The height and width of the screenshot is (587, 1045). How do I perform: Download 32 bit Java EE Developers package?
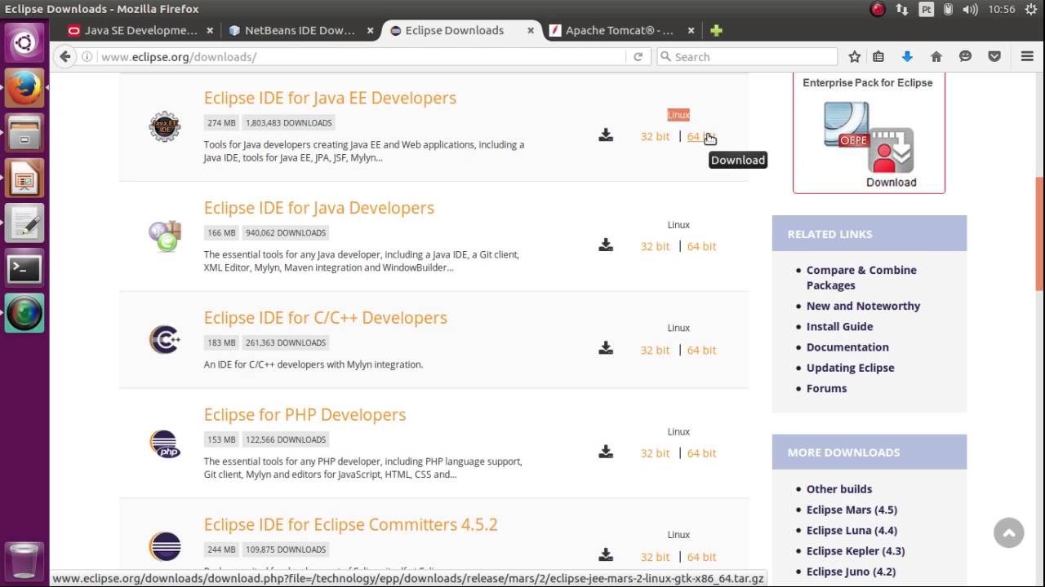point(655,136)
